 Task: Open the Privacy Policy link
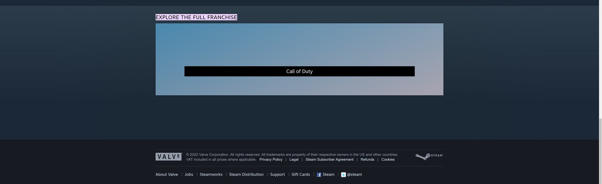(x=271, y=160)
